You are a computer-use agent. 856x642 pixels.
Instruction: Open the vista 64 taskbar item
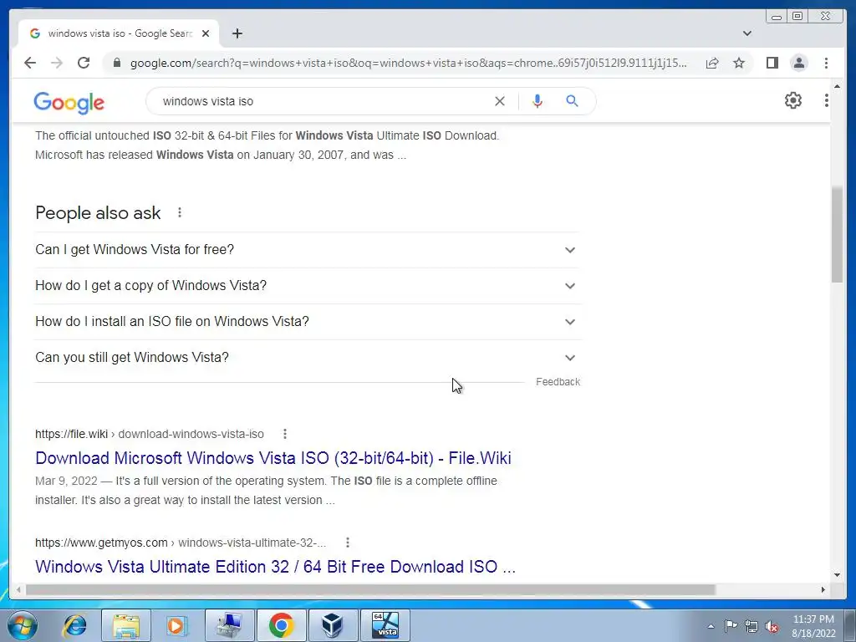click(x=385, y=625)
